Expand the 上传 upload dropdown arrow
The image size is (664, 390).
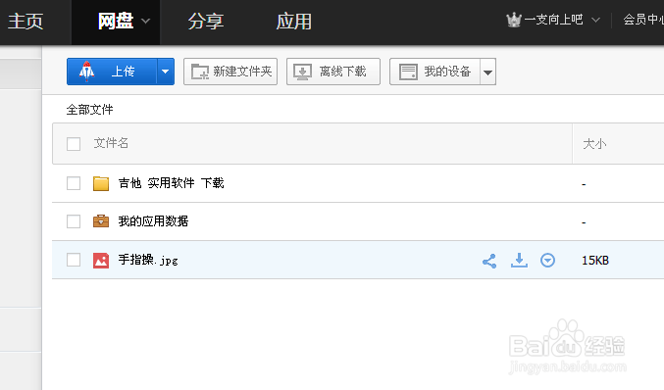click(x=166, y=72)
